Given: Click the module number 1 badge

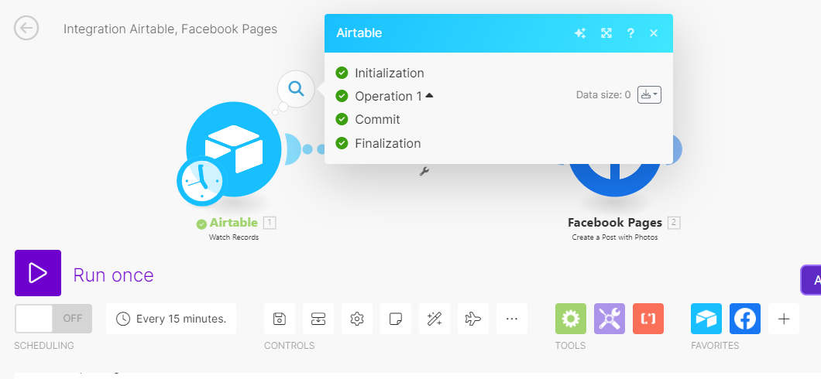Looking at the screenshot, I should (269, 224).
